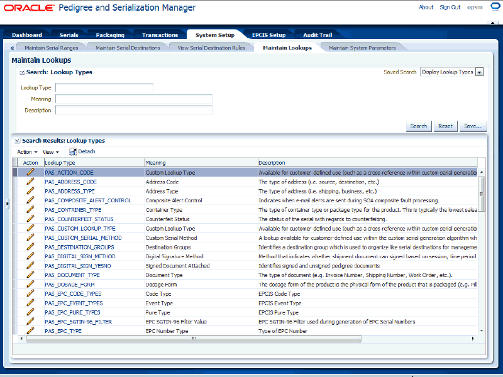Screen dimensions: 503x377
Task: Click the vertical scrollbar down arrow
Action: pos(482,331)
